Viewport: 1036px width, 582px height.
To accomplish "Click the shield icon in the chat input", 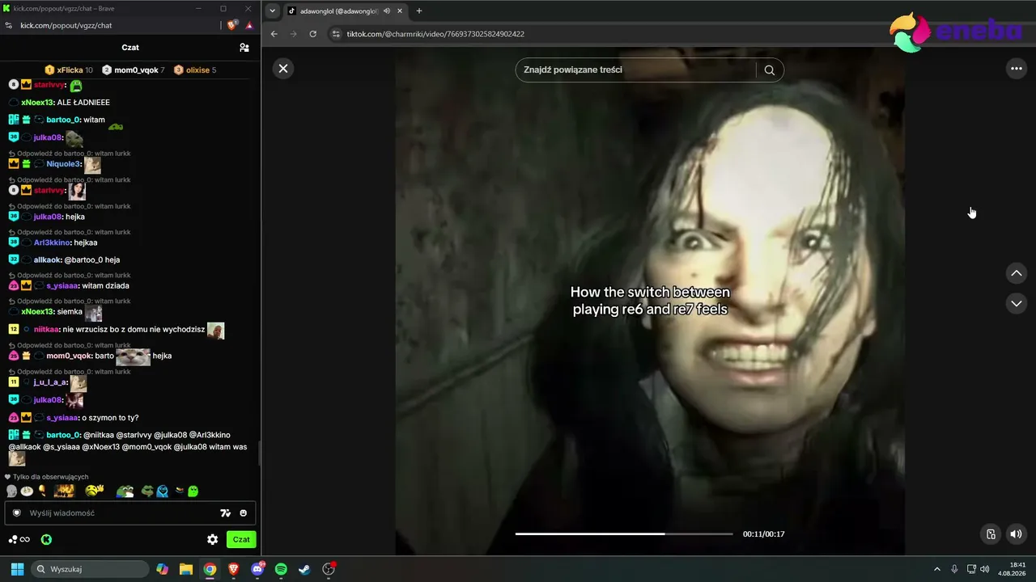I will point(16,513).
